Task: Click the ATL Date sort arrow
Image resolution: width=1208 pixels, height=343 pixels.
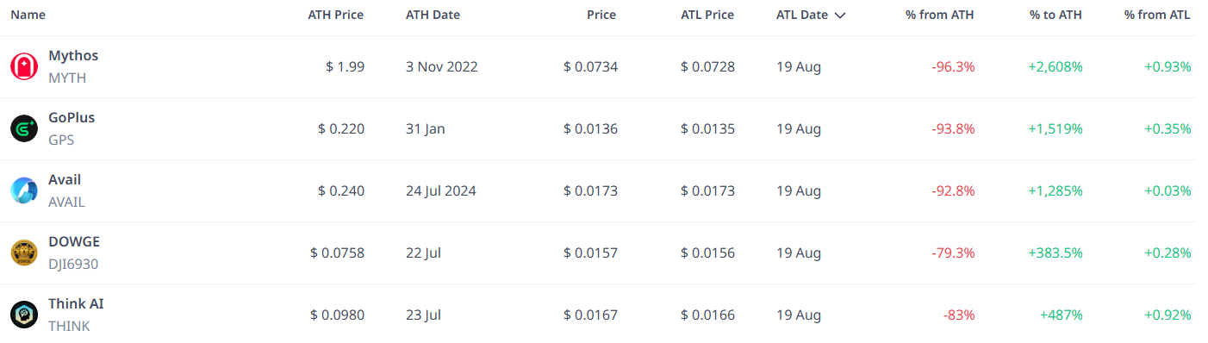Action: pos(840,16)
